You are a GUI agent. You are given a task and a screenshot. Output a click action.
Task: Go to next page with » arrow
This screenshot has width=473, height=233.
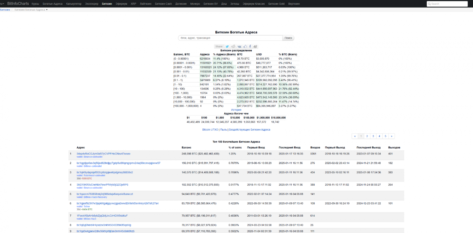pyautogui.click(x=392, y=136)
